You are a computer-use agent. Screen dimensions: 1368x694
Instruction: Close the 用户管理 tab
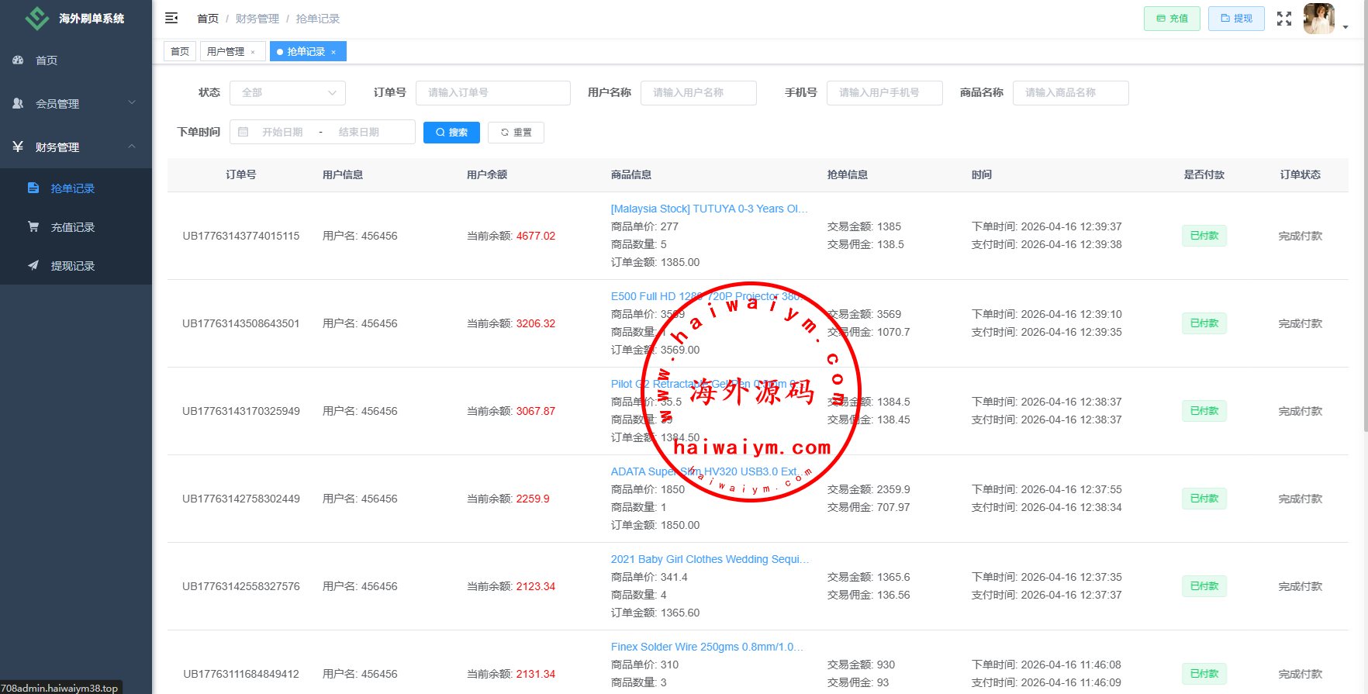pyautogui.click(x=253, y=52)
